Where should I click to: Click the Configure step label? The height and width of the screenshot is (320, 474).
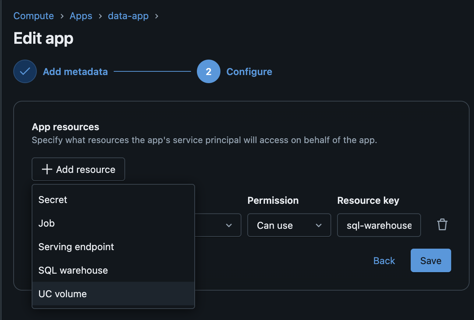[249, 71]
